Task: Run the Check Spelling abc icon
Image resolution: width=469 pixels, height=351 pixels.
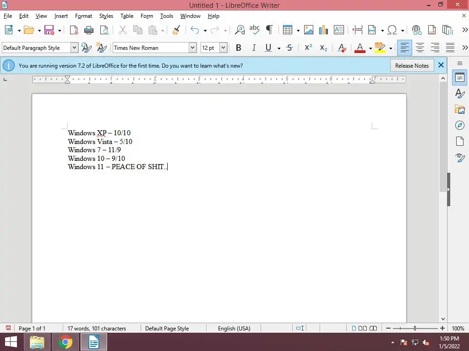Action: click(x=254, y=30)
